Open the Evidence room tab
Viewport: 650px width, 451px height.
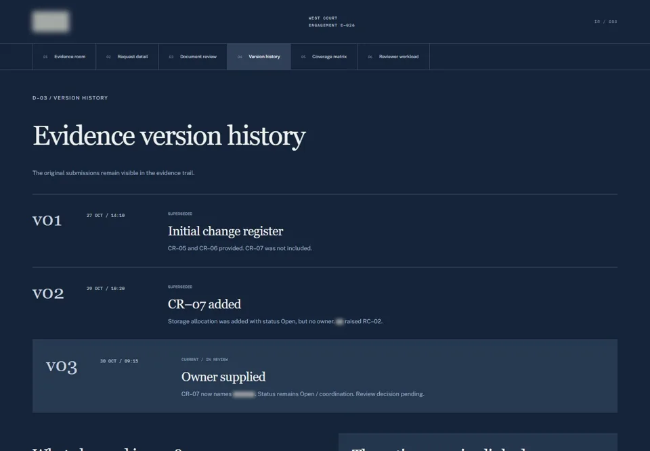point(64,57)
